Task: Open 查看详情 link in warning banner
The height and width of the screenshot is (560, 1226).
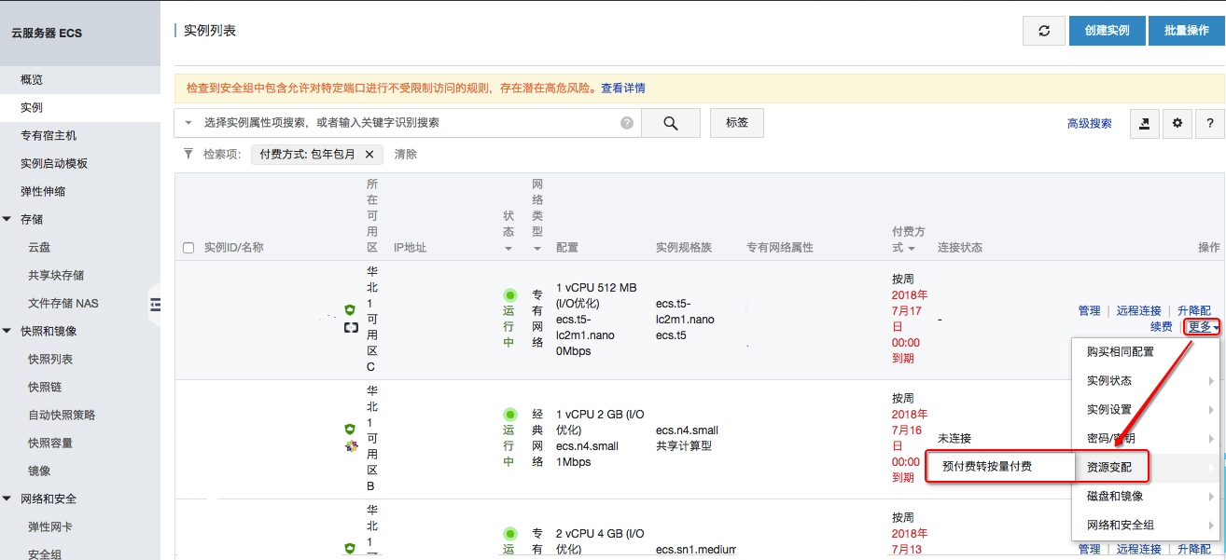Action: point(622,89)
